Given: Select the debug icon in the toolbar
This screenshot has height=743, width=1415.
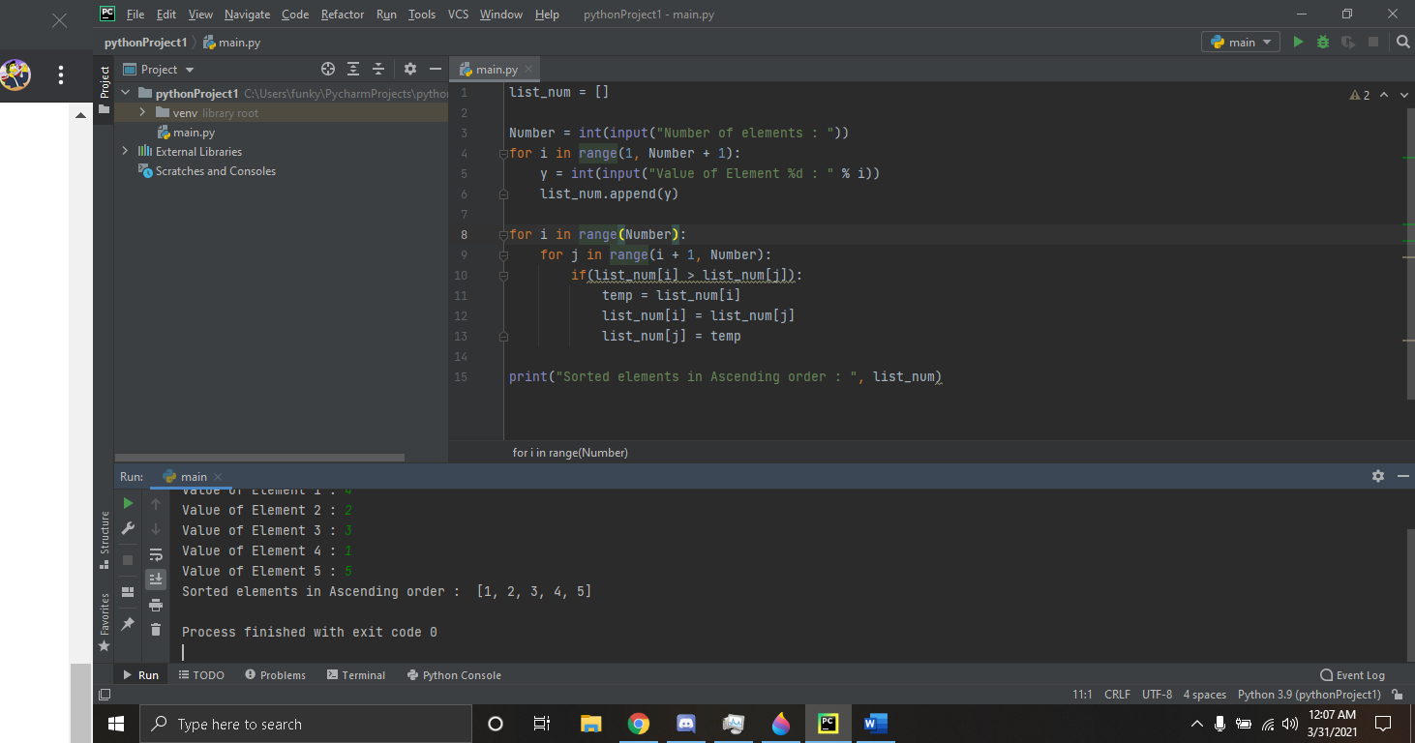Looking at the screenshot, I should (1322, 42).
